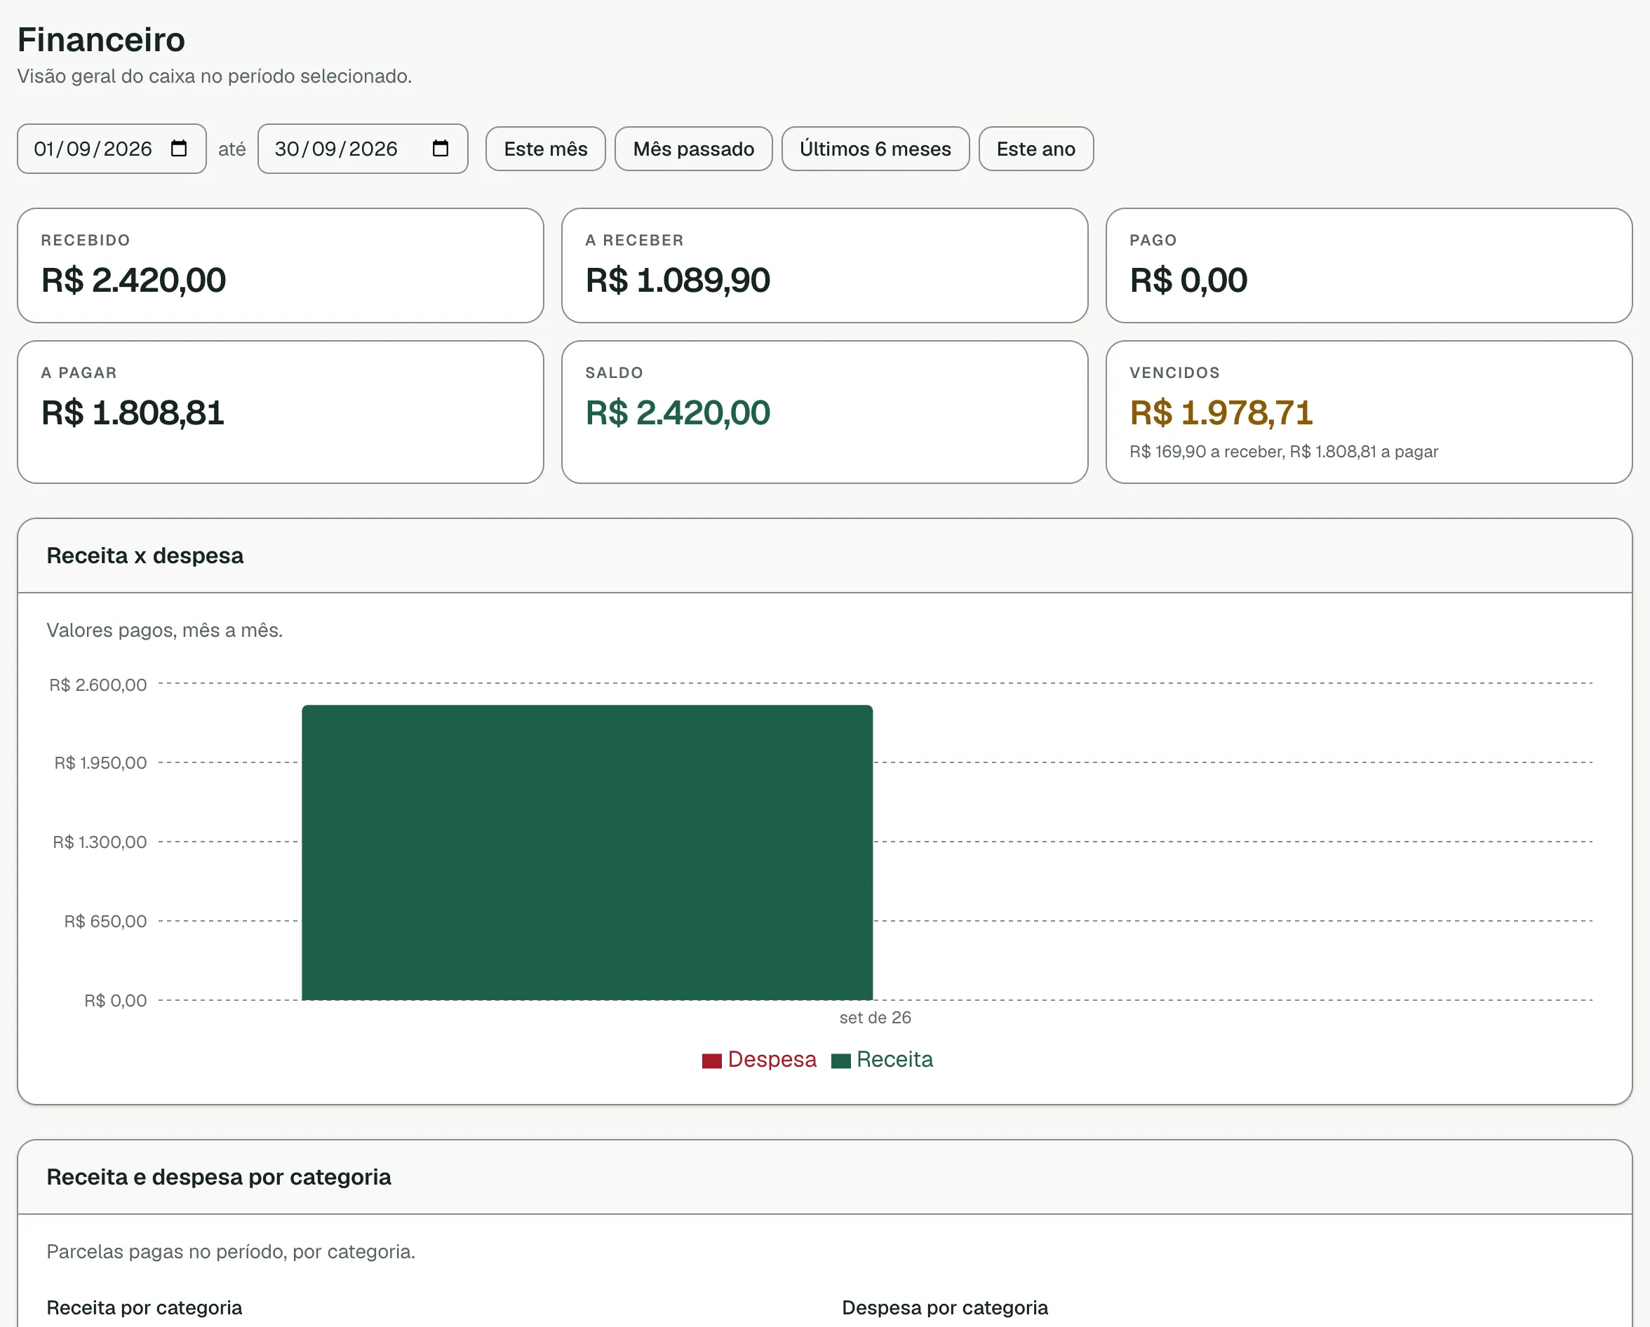Image resolution: width=1650 pixels, height=1327 pixels.
Task: Select the Este mês period button
Action: (546, 149)
